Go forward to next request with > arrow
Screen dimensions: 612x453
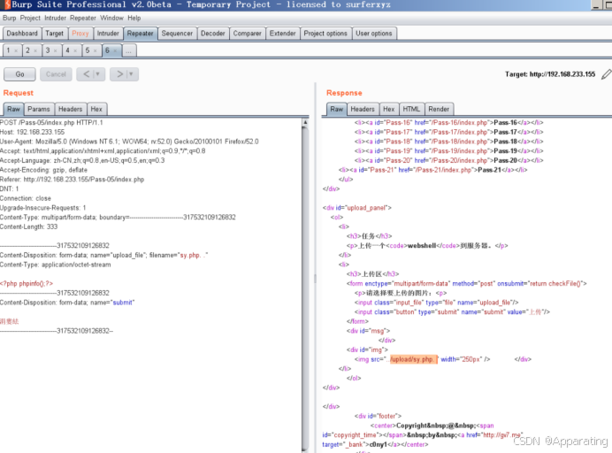pyautogui.click(x=119, y=73)
